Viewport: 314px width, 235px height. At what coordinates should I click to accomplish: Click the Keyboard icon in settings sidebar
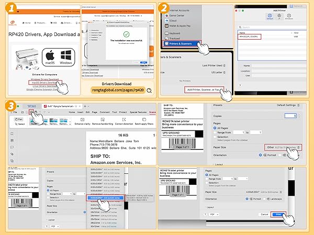[x=166, y=33]
